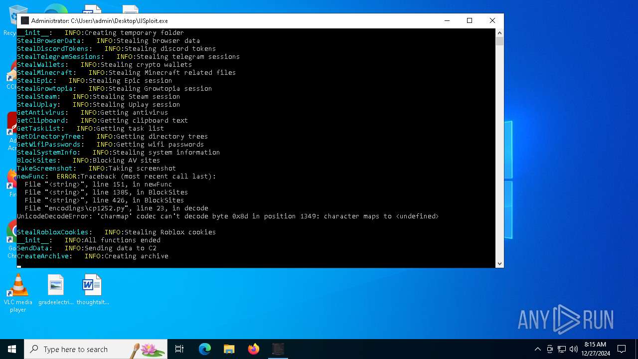Screen dimensions: 638x359
Task: Click the 'GetWifiPasswords:' log line
Action: tap(110, 145)
